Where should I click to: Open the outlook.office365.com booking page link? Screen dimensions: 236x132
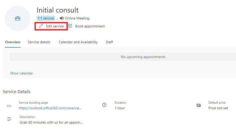click(50, 108)
